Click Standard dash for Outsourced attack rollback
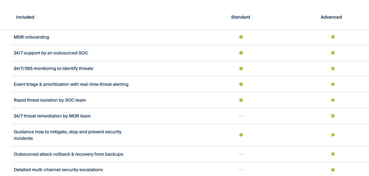The image size is (369, 176). [x=241, y=154]
